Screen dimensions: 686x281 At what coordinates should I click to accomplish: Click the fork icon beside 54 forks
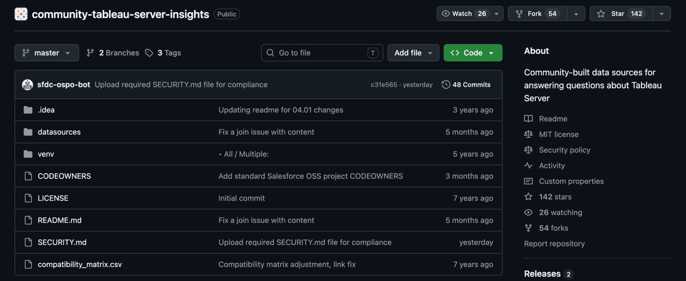point(529,228)
